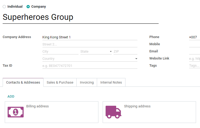Click the King Kong Street 1 field

click(x=90, y=37)
